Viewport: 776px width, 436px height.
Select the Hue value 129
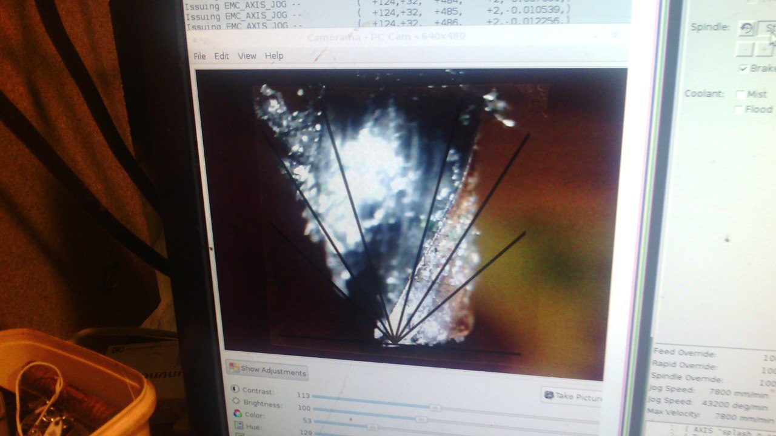pos(306,432)
